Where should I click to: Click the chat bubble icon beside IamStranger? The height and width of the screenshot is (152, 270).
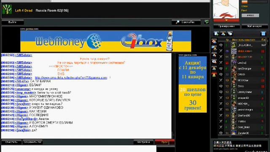point(221,68)
